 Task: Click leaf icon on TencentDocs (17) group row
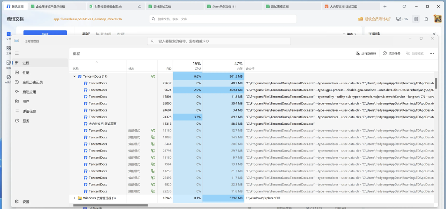153,76
